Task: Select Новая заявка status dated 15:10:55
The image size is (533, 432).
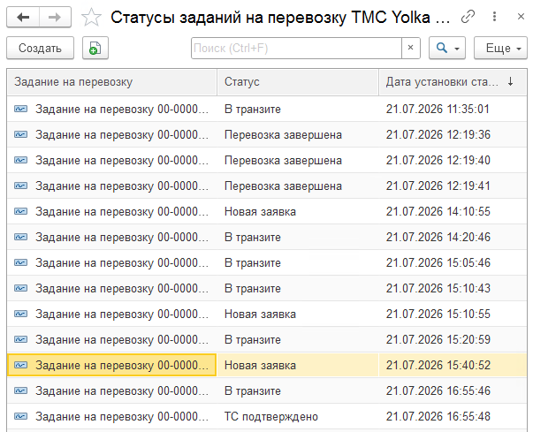Action: click(260, 315)
